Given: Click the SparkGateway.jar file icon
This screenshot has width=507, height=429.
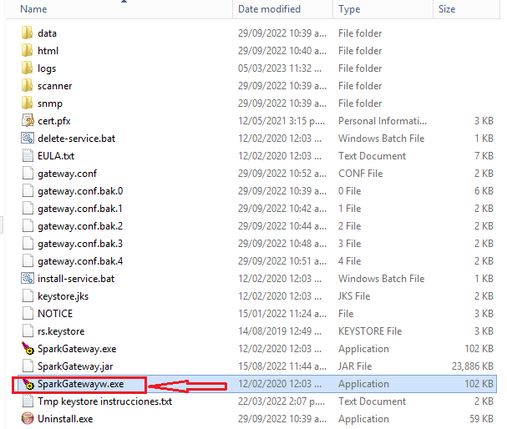Looking at the screenshot, I should point(28,366).
